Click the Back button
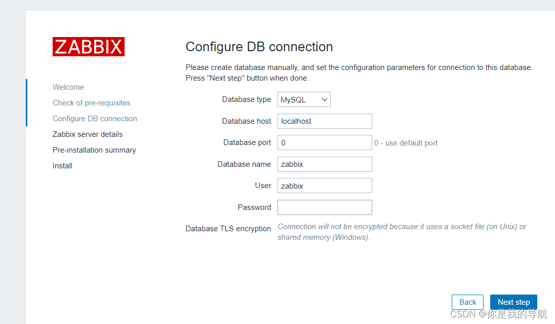This screenshot has width=555, height=324. 467,302
